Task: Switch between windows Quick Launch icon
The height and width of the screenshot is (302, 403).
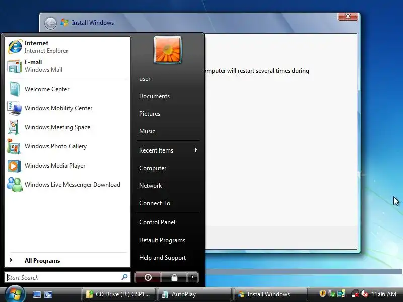Action: 48,294
